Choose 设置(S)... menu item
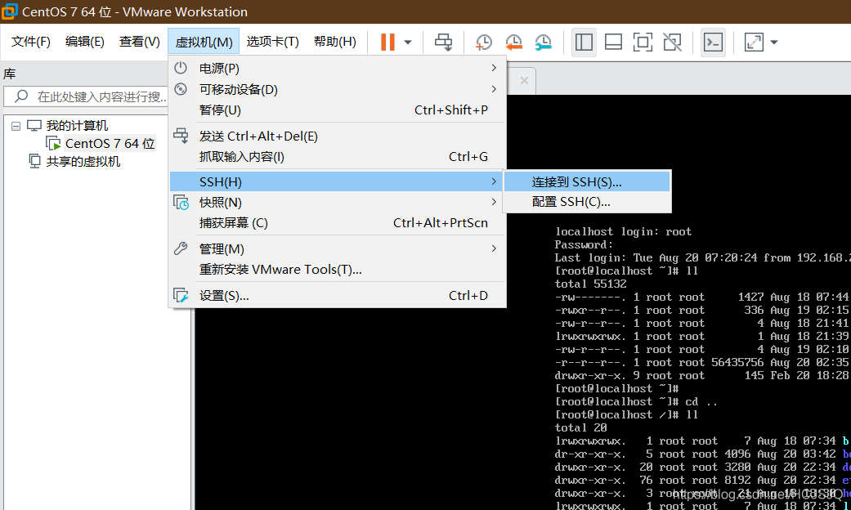 click(337, 296)
